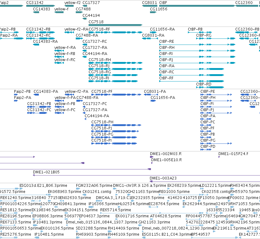This screenshot has height=239, width=260.
Task: Click transcript CtBP-RB label
Action: tap(195, 29)
